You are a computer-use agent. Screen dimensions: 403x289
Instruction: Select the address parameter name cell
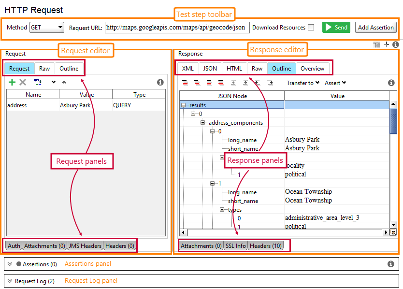(x=33, y=105)
